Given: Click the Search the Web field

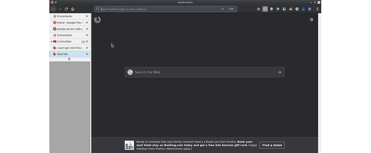Looking at the screenshot, I should 204,72.
